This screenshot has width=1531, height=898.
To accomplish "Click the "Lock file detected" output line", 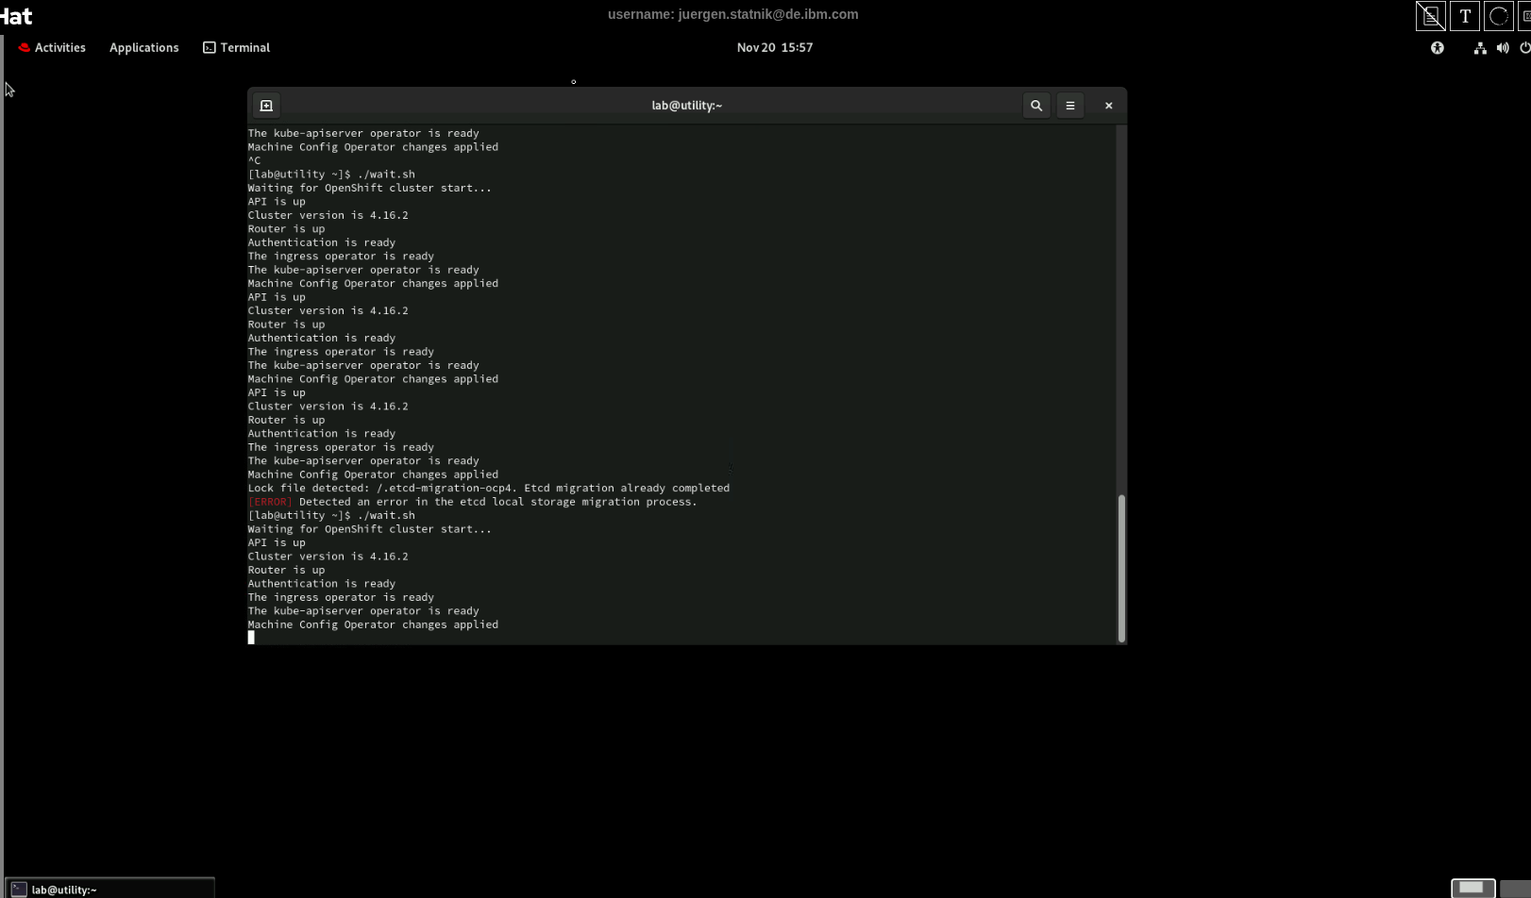I will point(489,489).
